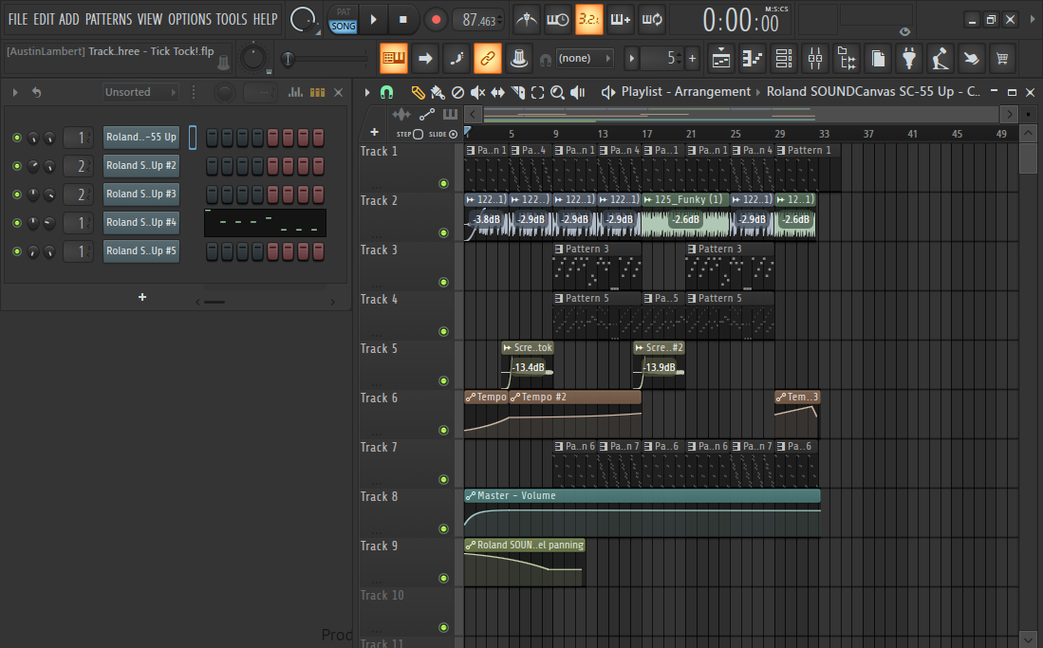1043x648 pixels.
Task: Toggle the orange 3-2-1 countdown icon
Action: pos(588,20)
